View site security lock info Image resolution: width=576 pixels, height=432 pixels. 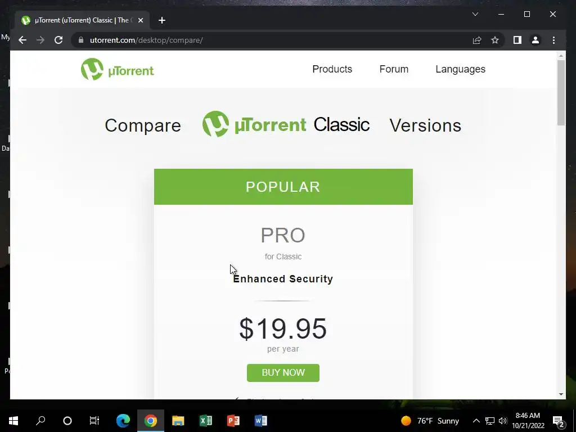81,40
